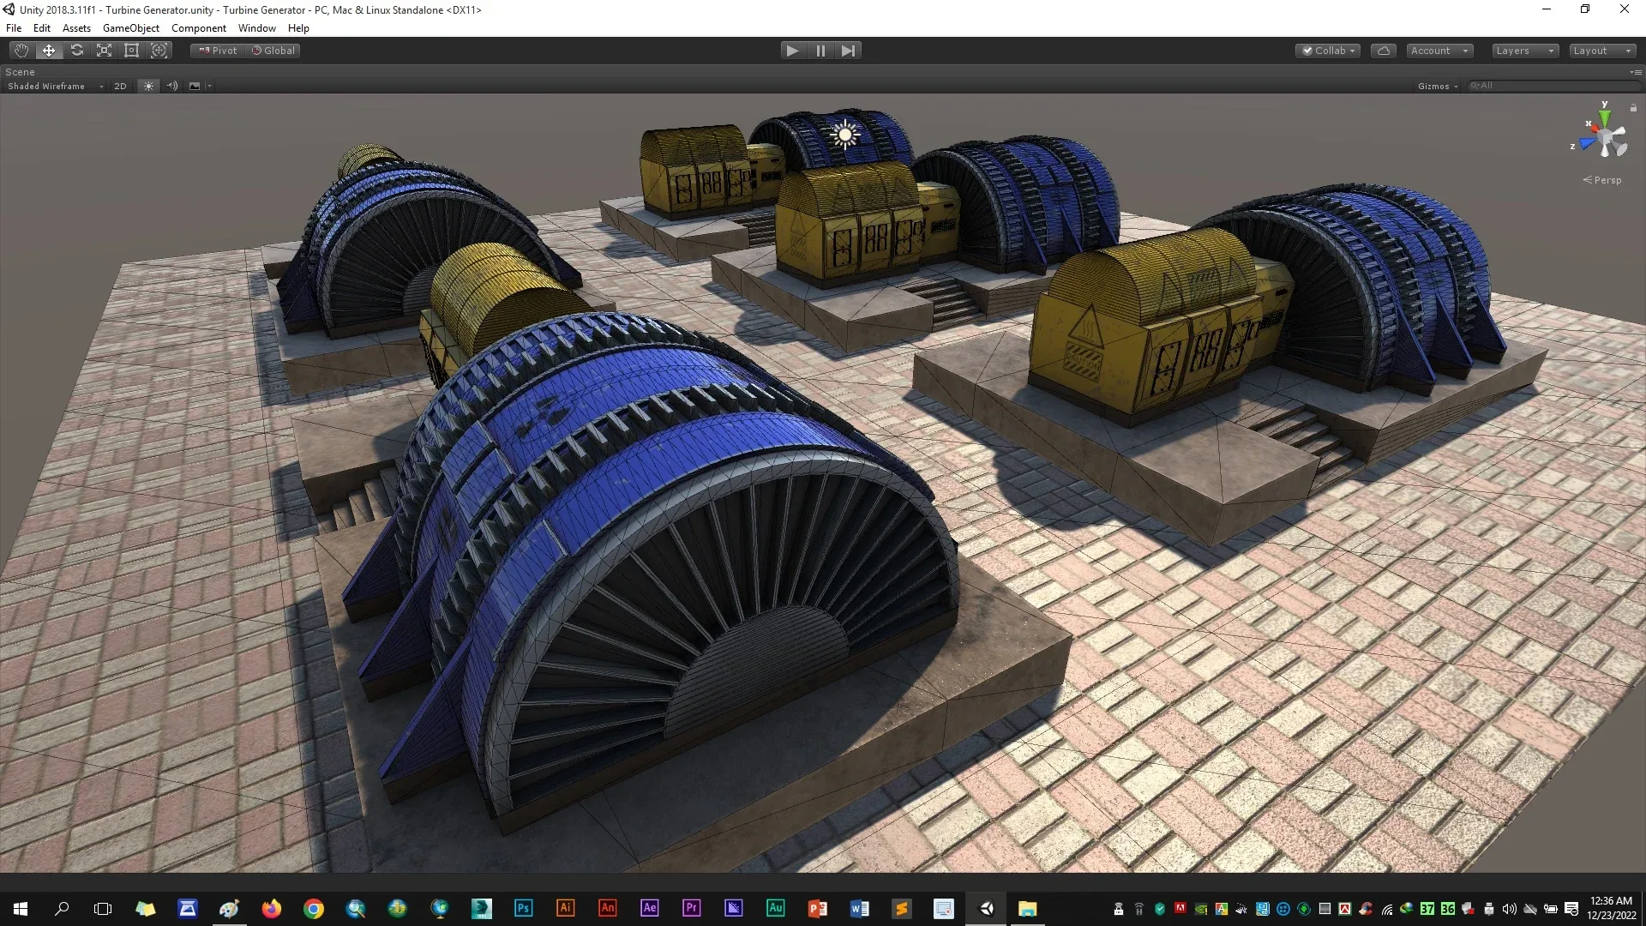
Task: Open PowerPoint from taskbar
Action: [818, 909]
